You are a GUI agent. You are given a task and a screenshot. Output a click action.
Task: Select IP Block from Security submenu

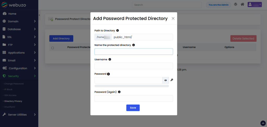coord(8,90)
